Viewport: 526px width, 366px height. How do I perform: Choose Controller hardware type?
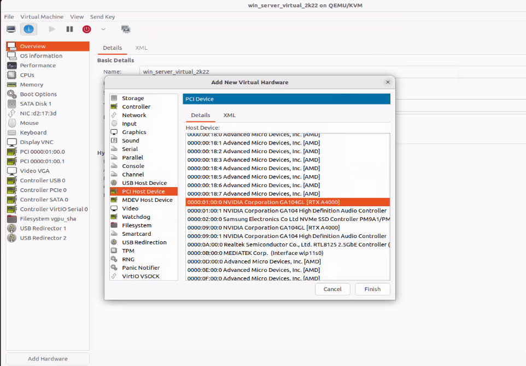tap(144, 107)
